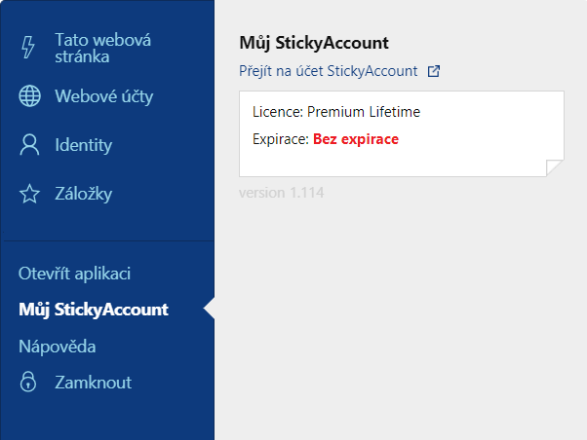Click the external link arrow icon
Viewport: 587px width, 440px height.
[434, 71]
